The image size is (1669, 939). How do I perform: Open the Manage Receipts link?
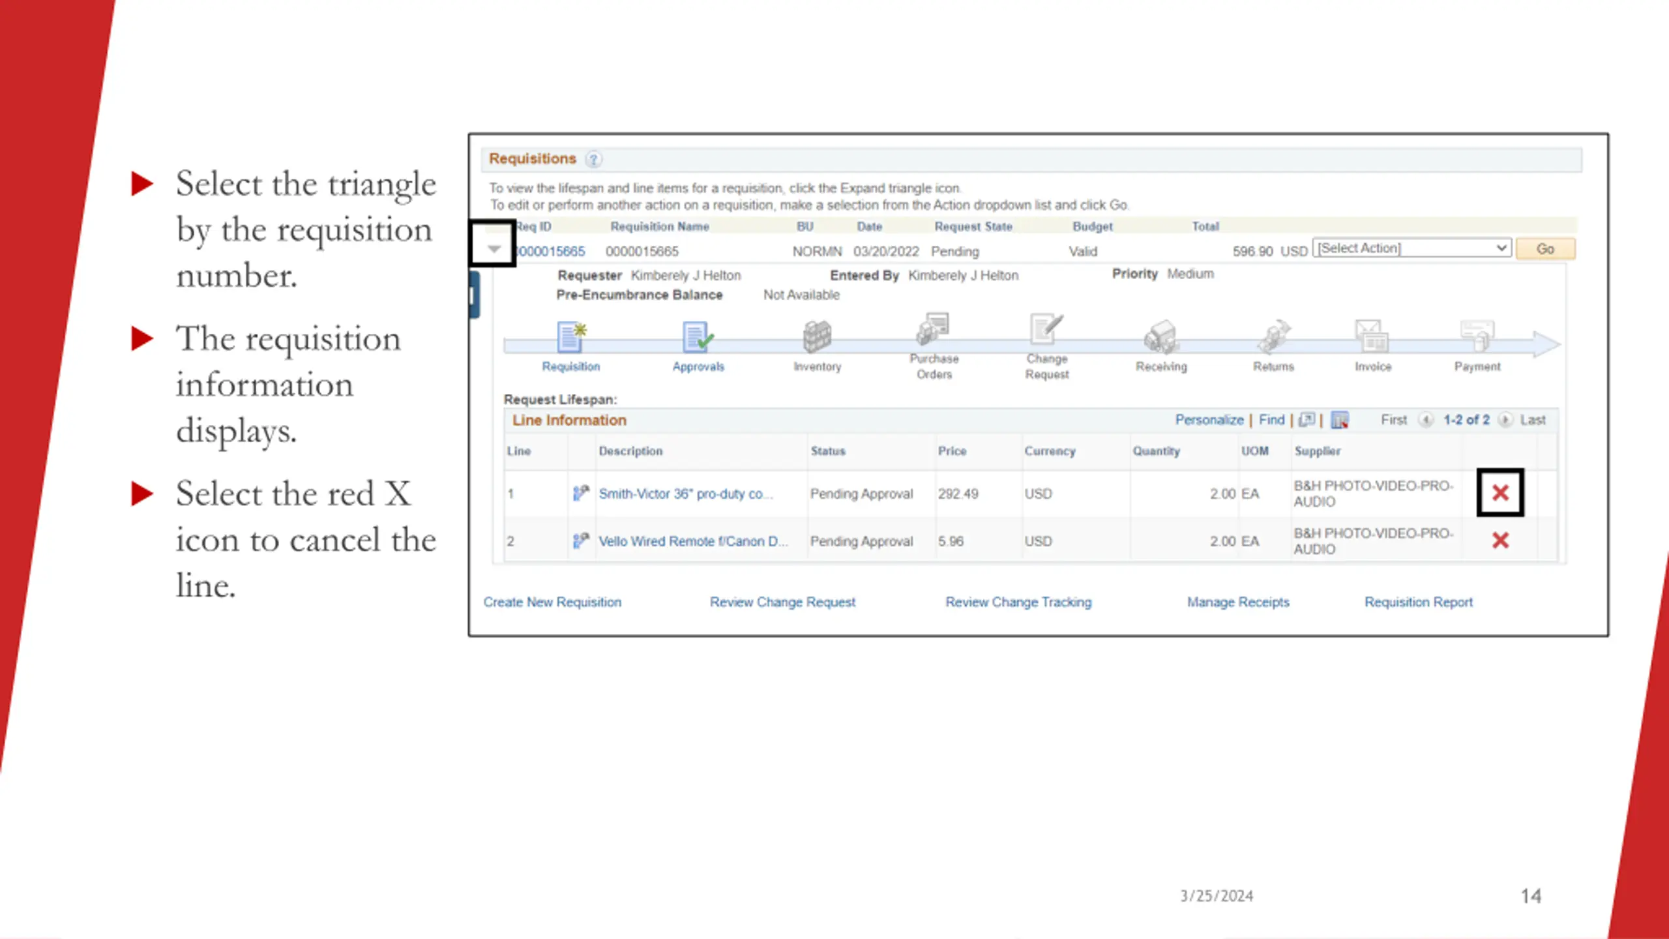[1238, 603]
